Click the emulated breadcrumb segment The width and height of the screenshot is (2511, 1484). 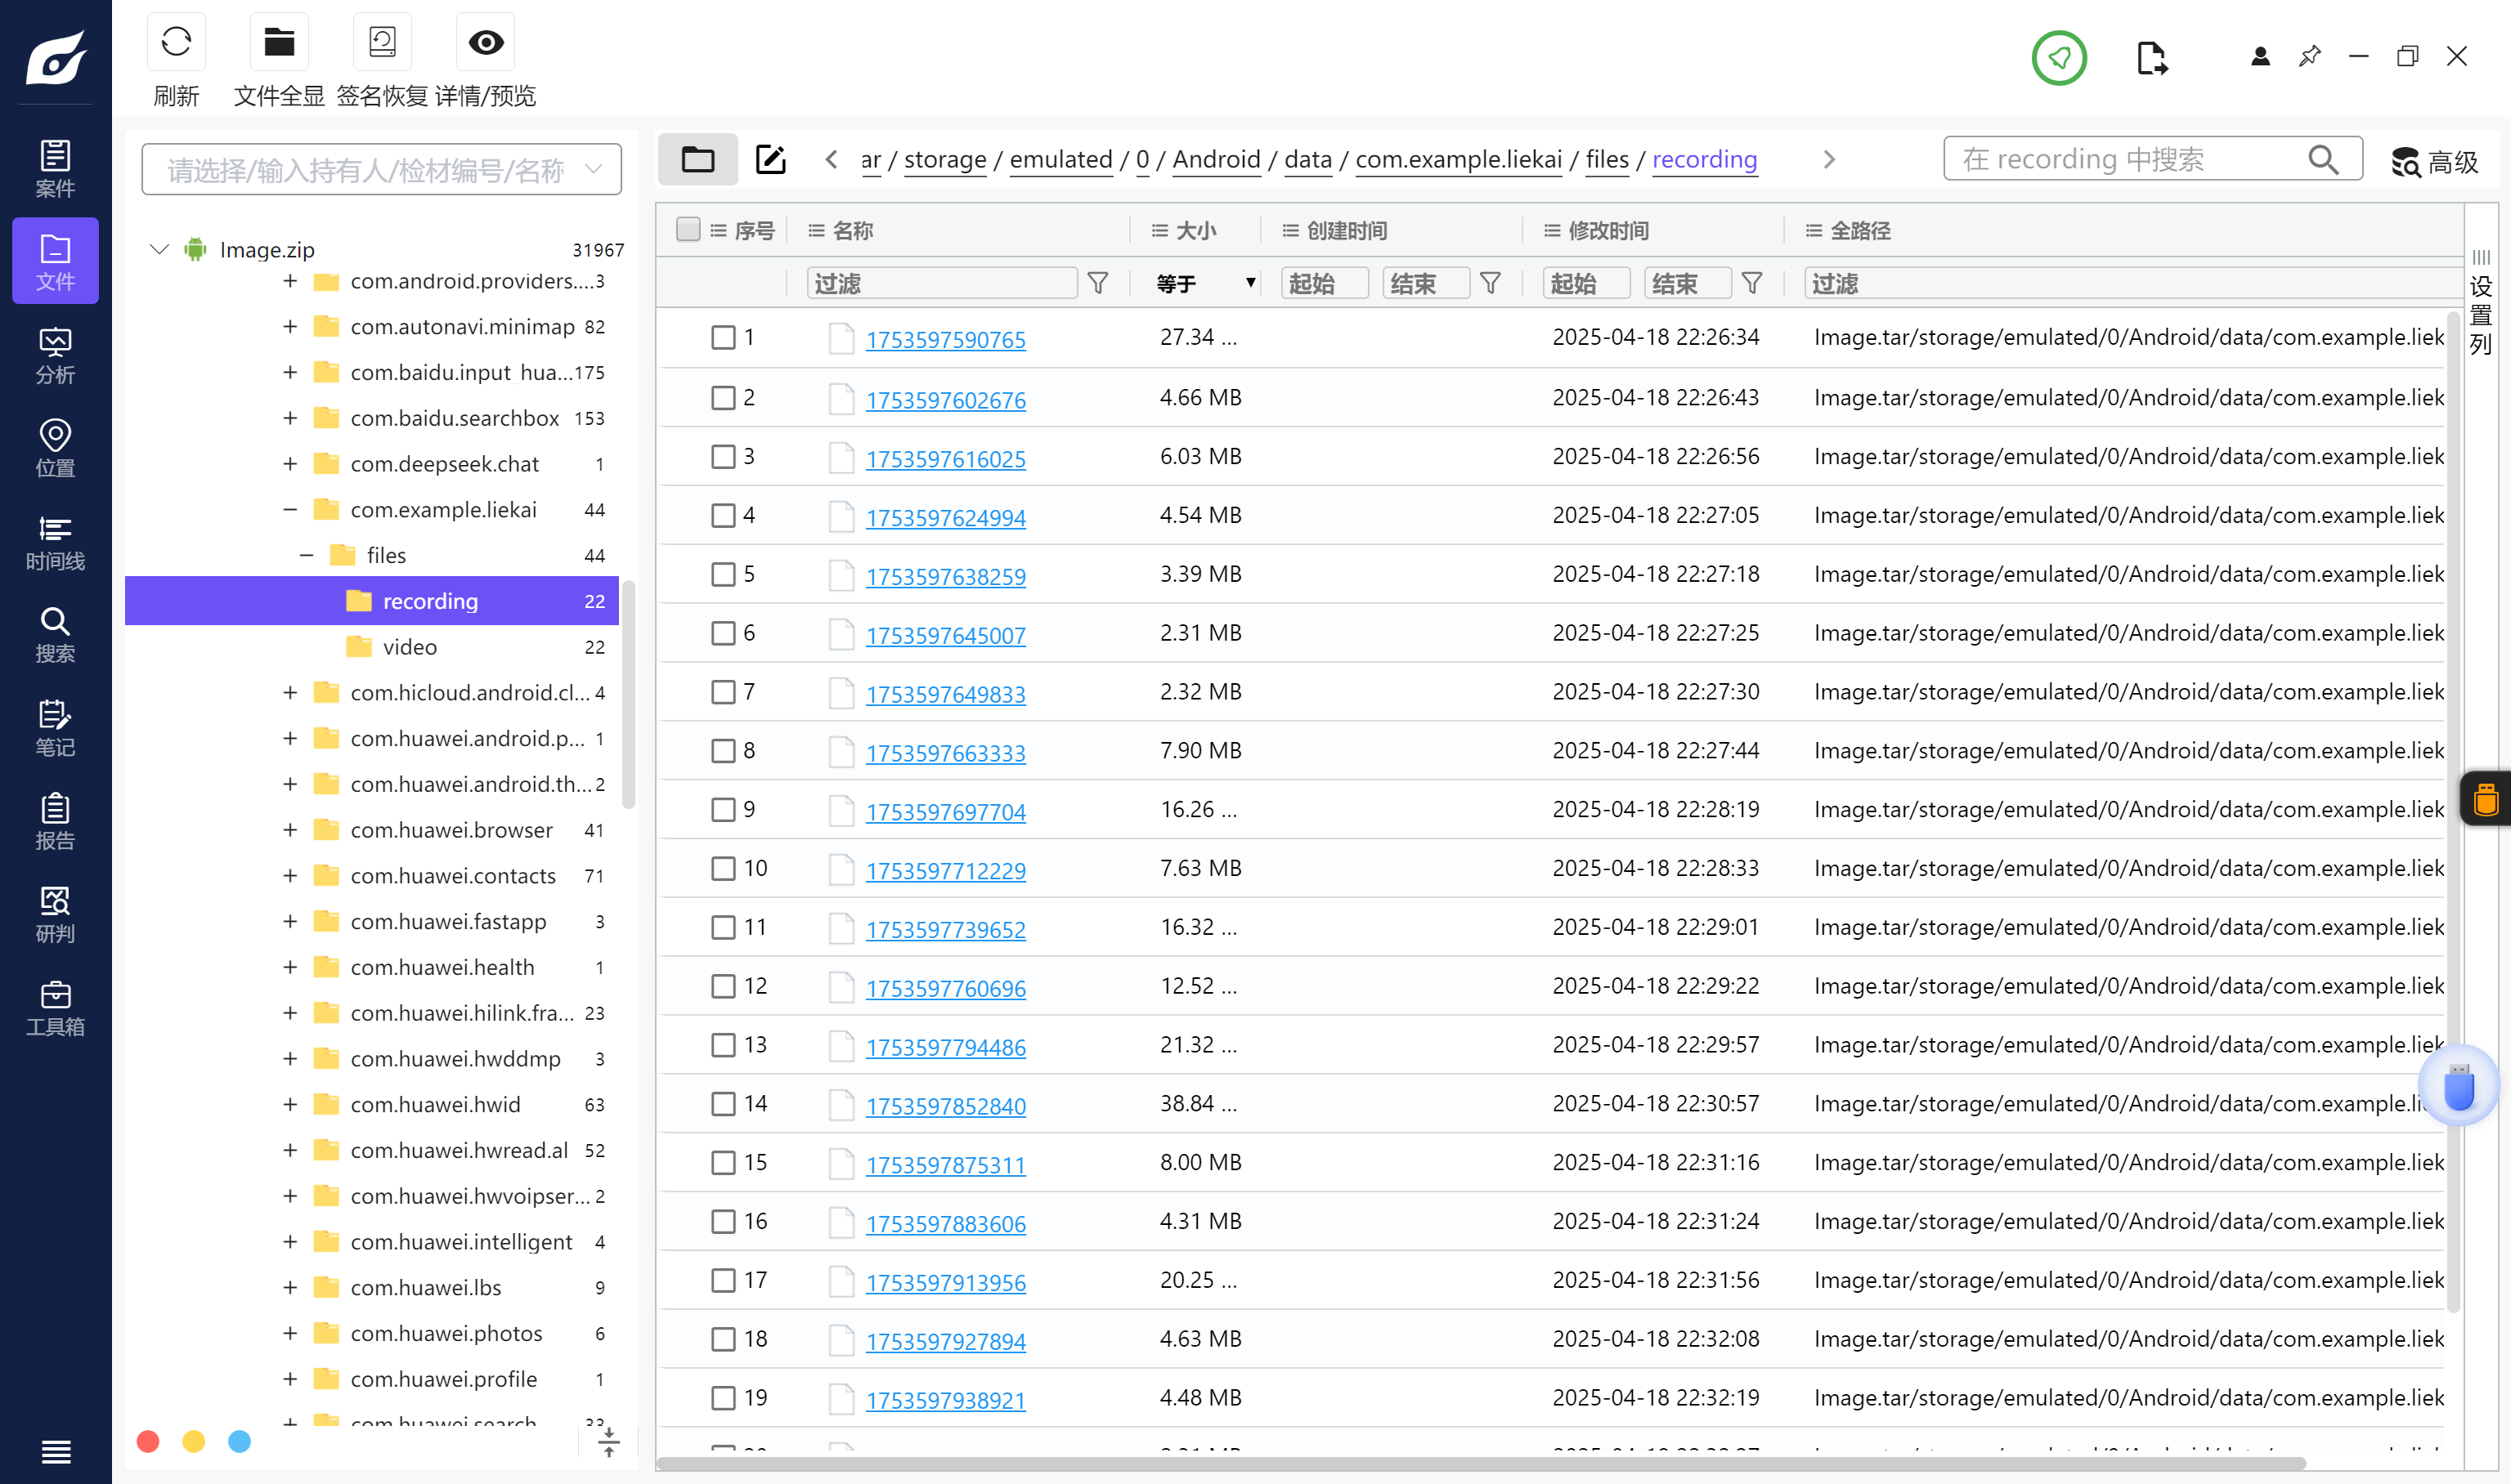[x=1060, y=159]
